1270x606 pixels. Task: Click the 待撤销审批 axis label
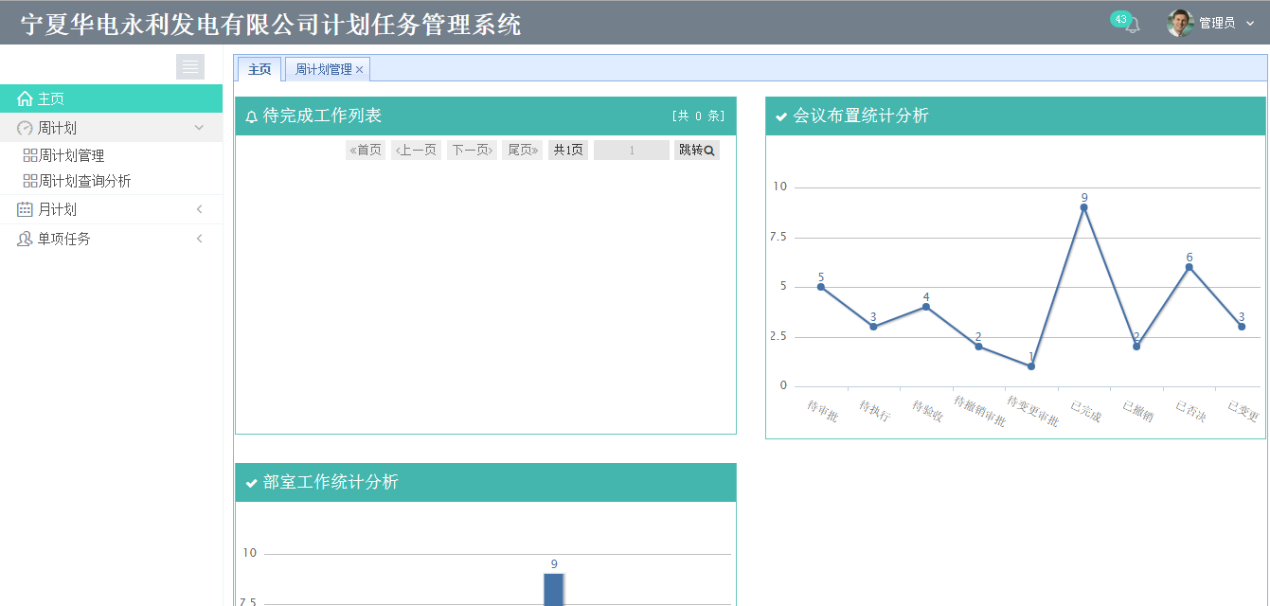[x=979, y=411]
